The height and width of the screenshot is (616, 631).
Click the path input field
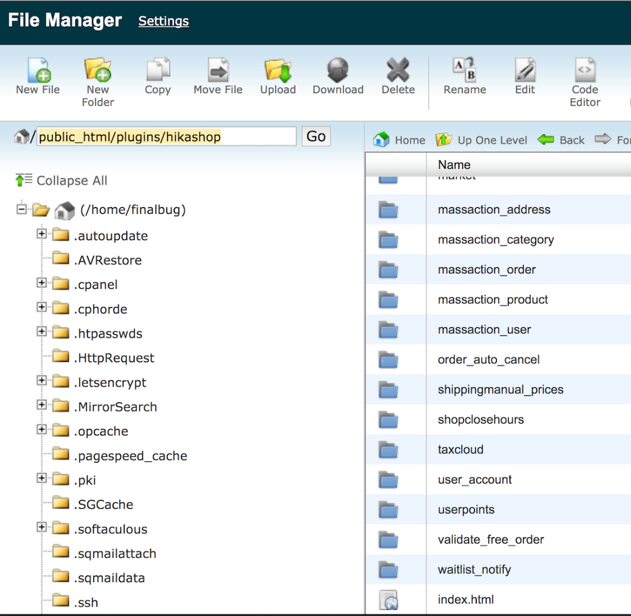tap(166, 137)
